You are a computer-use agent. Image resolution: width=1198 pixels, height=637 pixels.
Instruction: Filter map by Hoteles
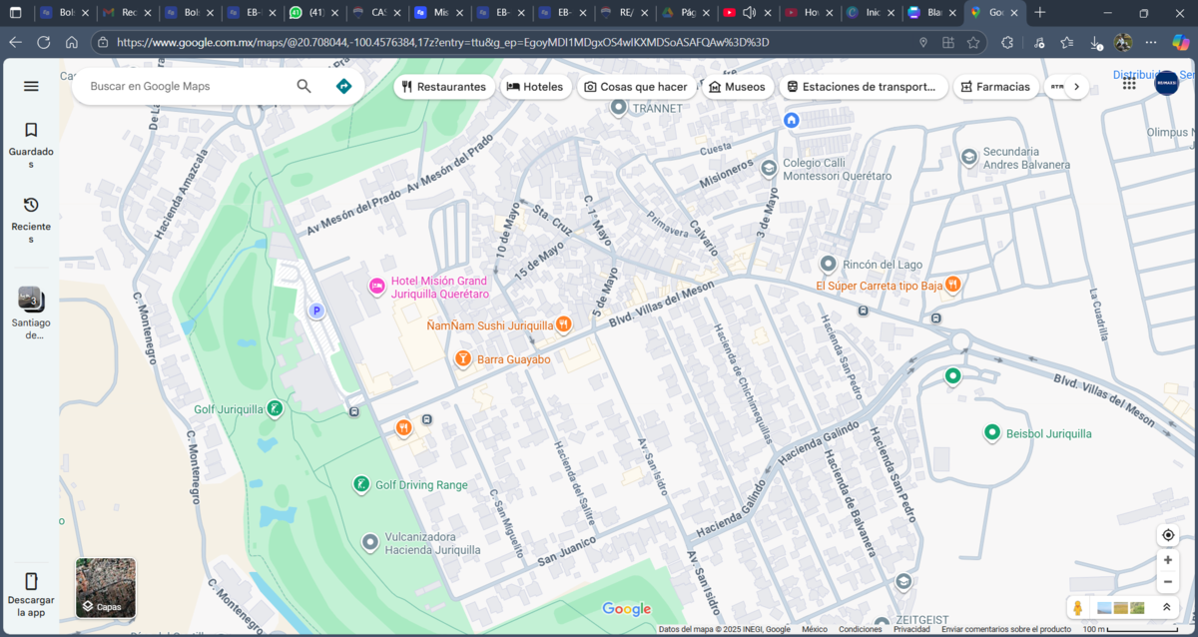click(x=535, y=87)
